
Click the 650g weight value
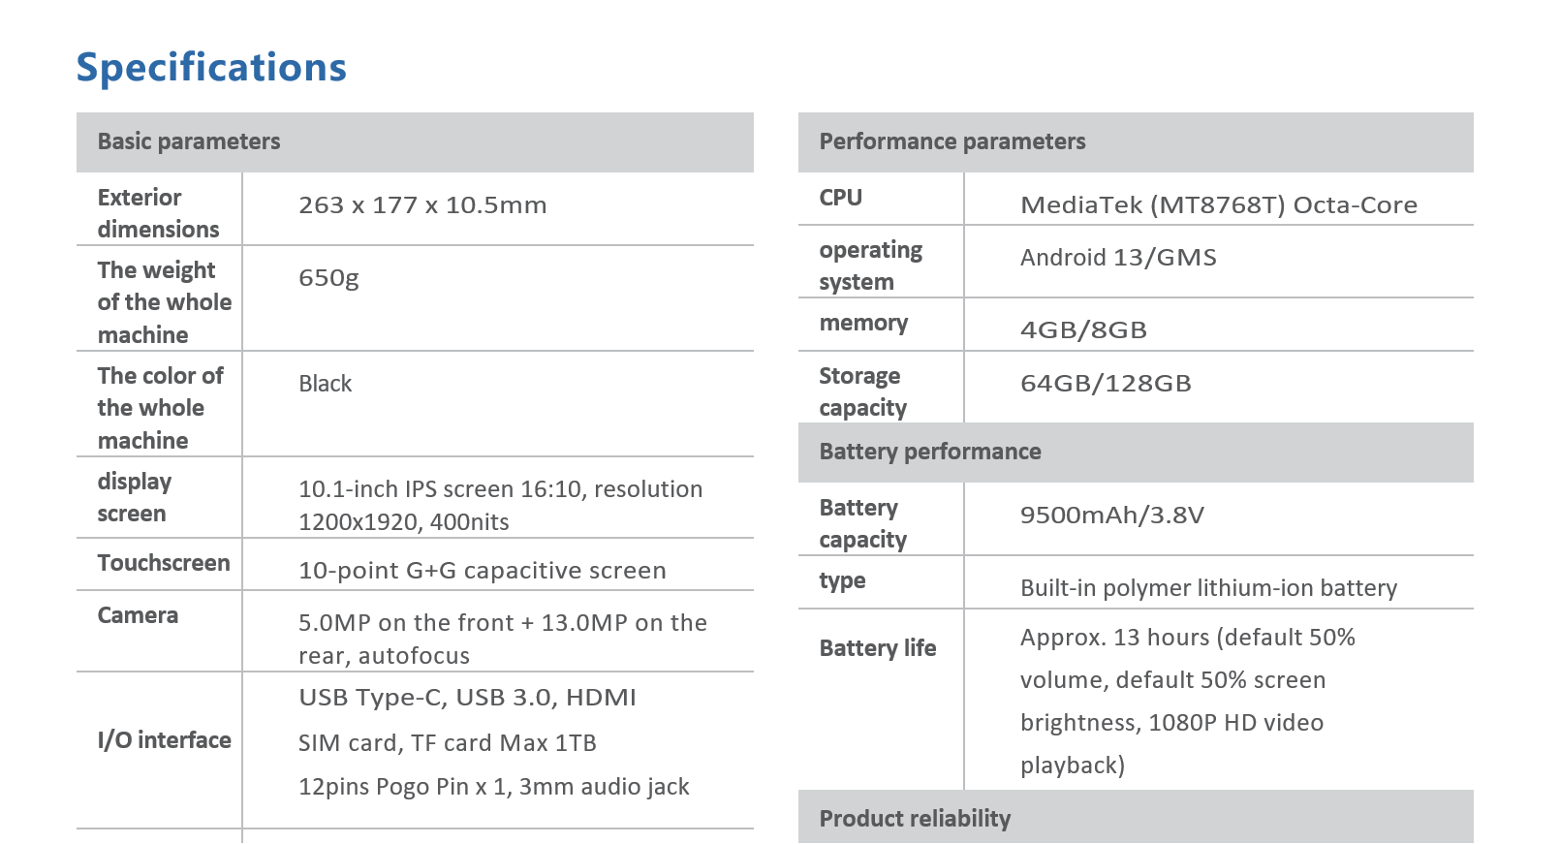point(328,278)
